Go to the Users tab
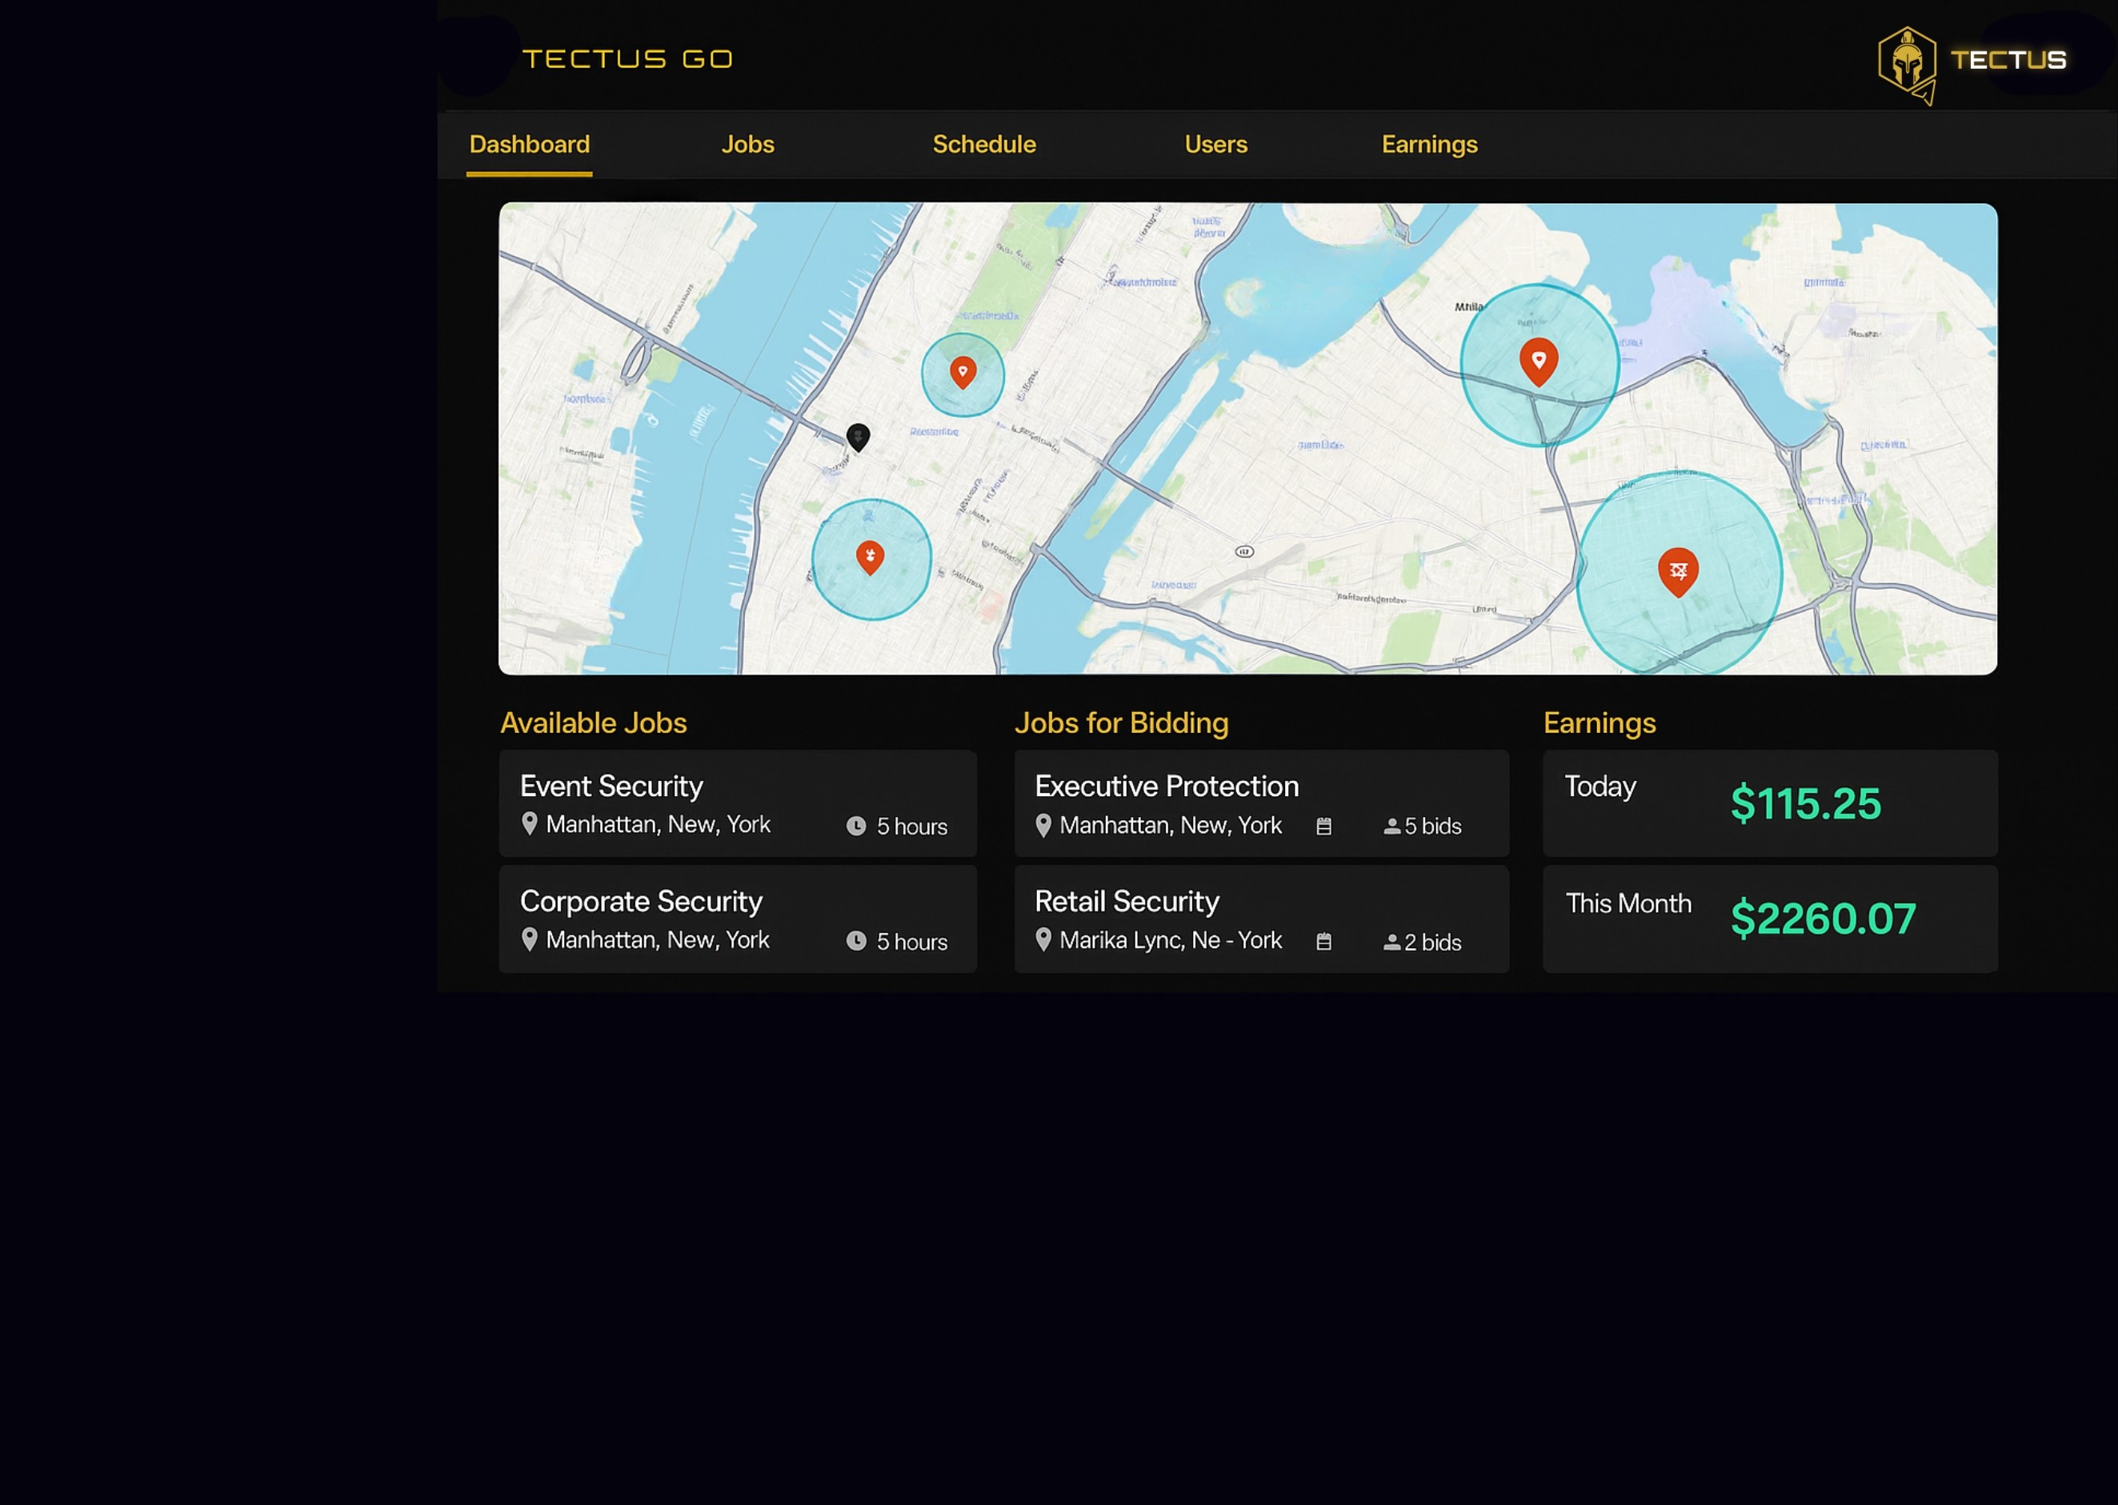The height and width of the screenshot is (1505, 2118). tap(1215, 145)
